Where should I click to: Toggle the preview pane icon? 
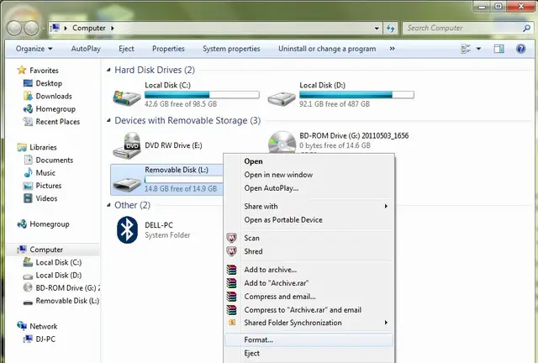coord(498,49)
